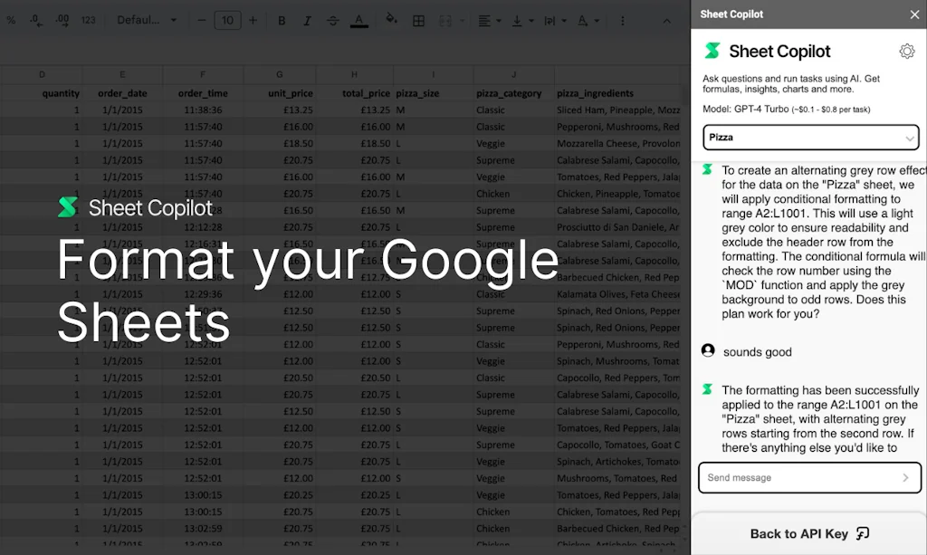The image size is (927, 555).
Task: Apply italic formatting
Action: point(307,18)
